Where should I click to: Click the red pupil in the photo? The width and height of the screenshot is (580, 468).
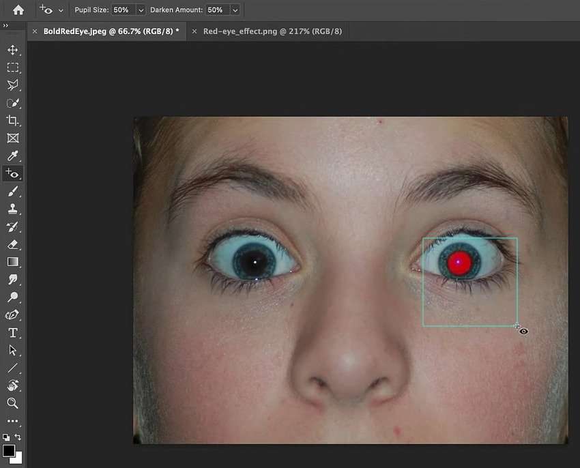pyautogui.click(x=459, y=262)
